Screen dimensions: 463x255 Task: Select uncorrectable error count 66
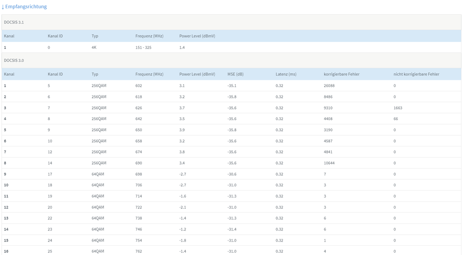[396, 119]
